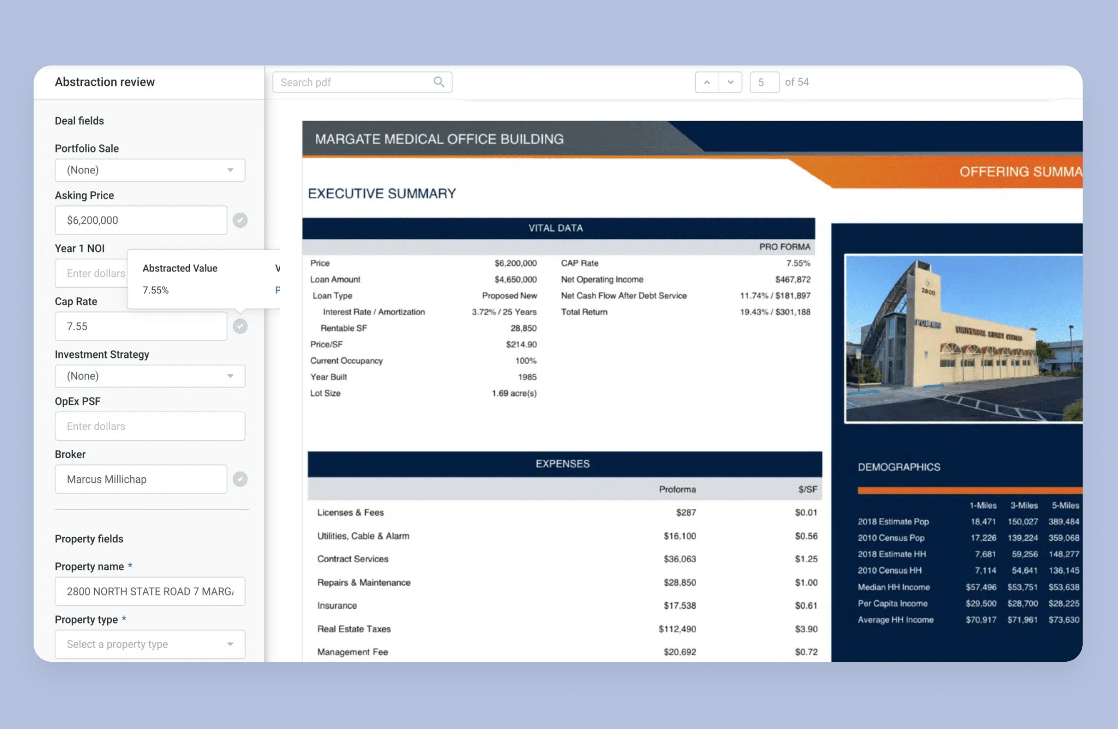The image size is (1118, 729).
Task: Click Lot Size value 1.69 acre(s)
Action: tap(514, 393)
